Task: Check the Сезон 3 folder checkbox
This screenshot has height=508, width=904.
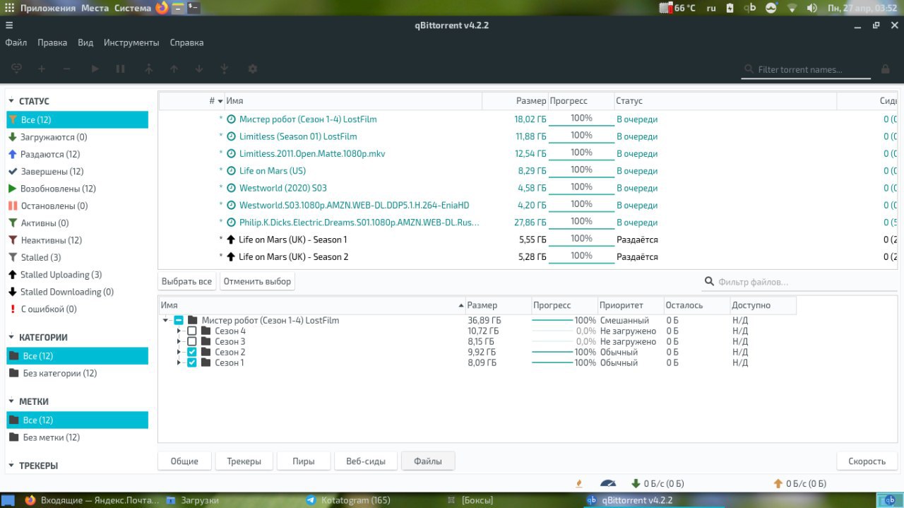Action: pyautogui.click(x=191, y=341)
